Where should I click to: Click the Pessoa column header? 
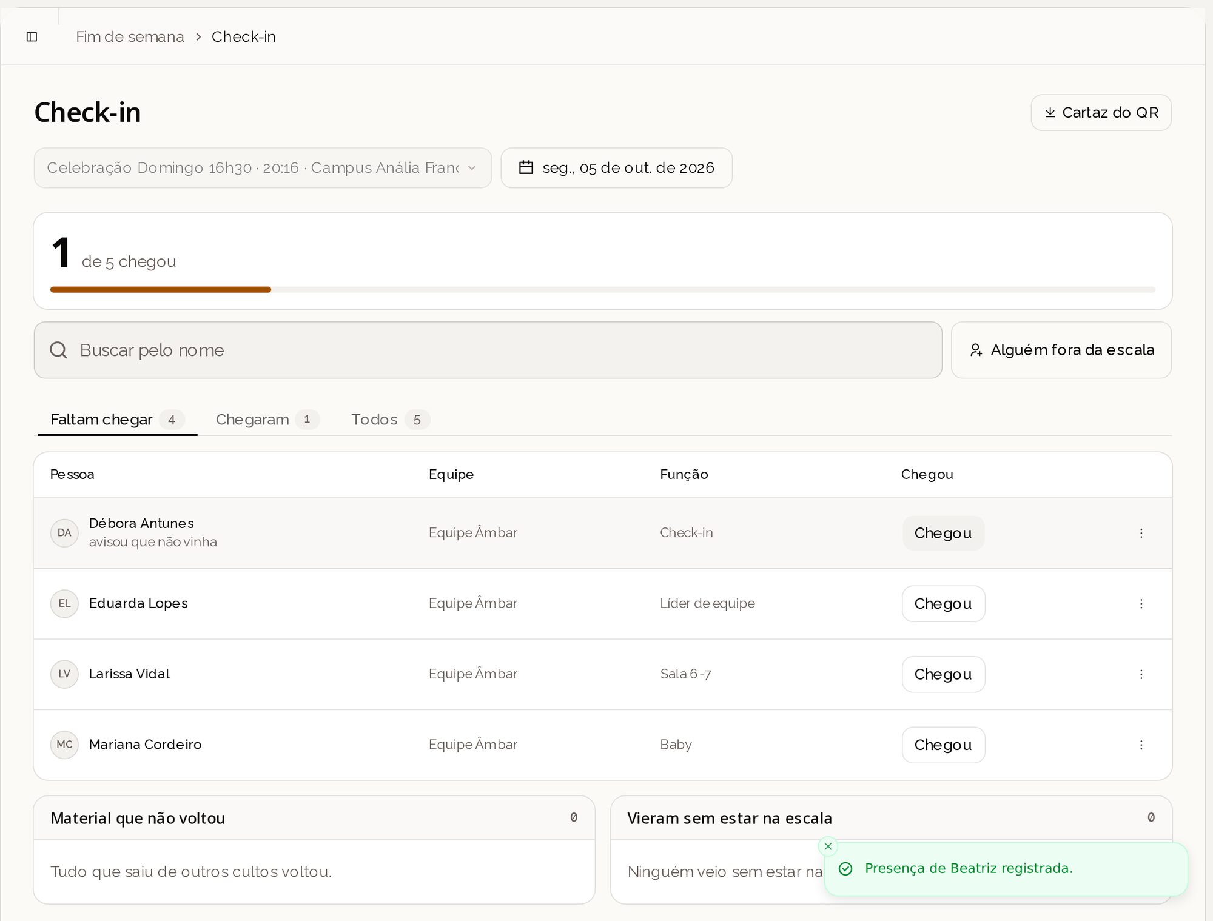tap(72, 474)
